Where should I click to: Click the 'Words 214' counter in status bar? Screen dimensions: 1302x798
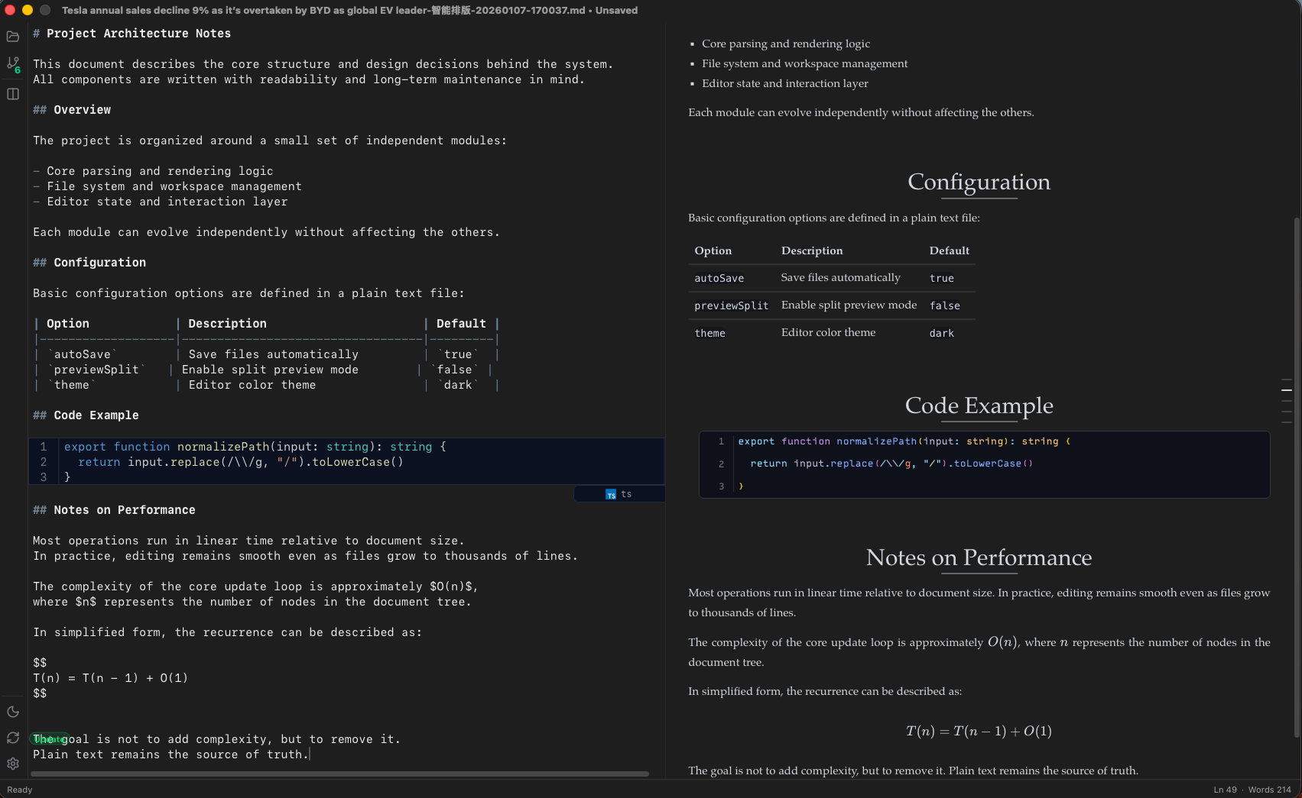point(1269,790)
